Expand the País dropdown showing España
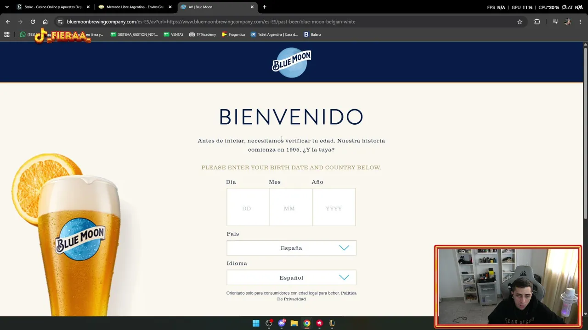The height and width of the screenshot is (330, 588). click(291, 248)
